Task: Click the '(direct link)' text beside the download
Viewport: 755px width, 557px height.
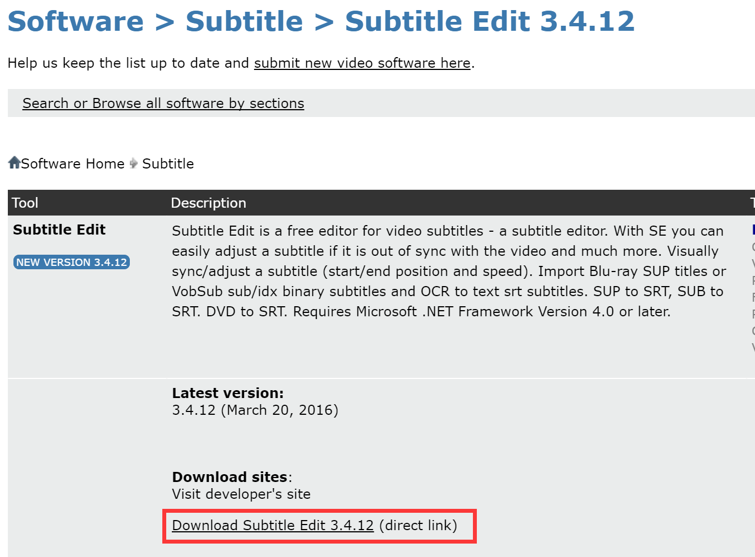Action: pyautogui.click(x=418, y=526)
